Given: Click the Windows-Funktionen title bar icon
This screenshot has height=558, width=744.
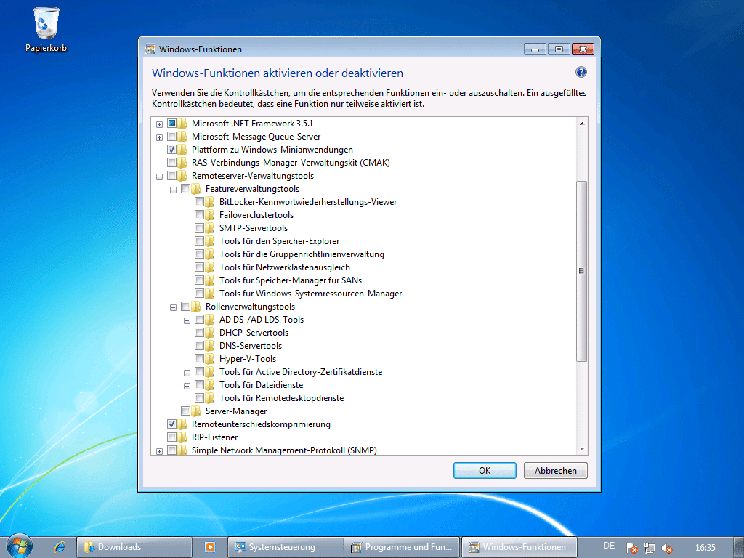Looking at the screenshot, I should [150, 49].
